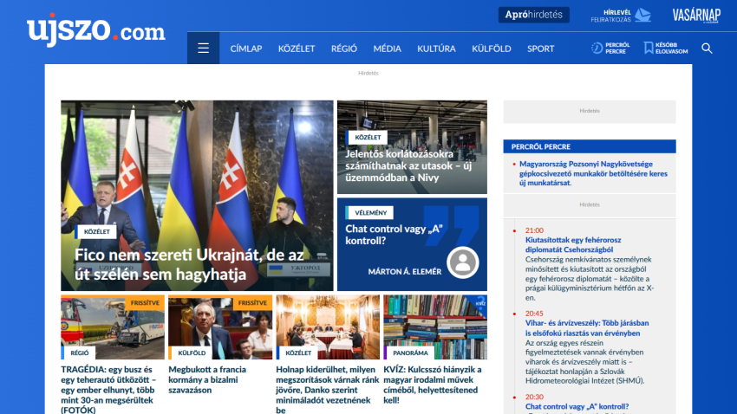Open opinion piece Chat control vagy A kontroll
Viewport: 737px width, 414px height.
394,235
